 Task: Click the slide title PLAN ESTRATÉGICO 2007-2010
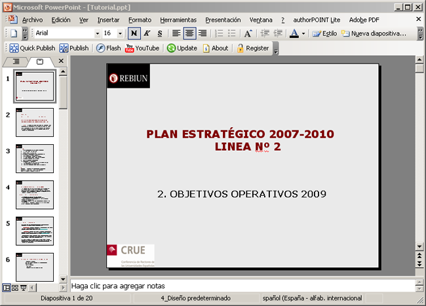[240, 134]
